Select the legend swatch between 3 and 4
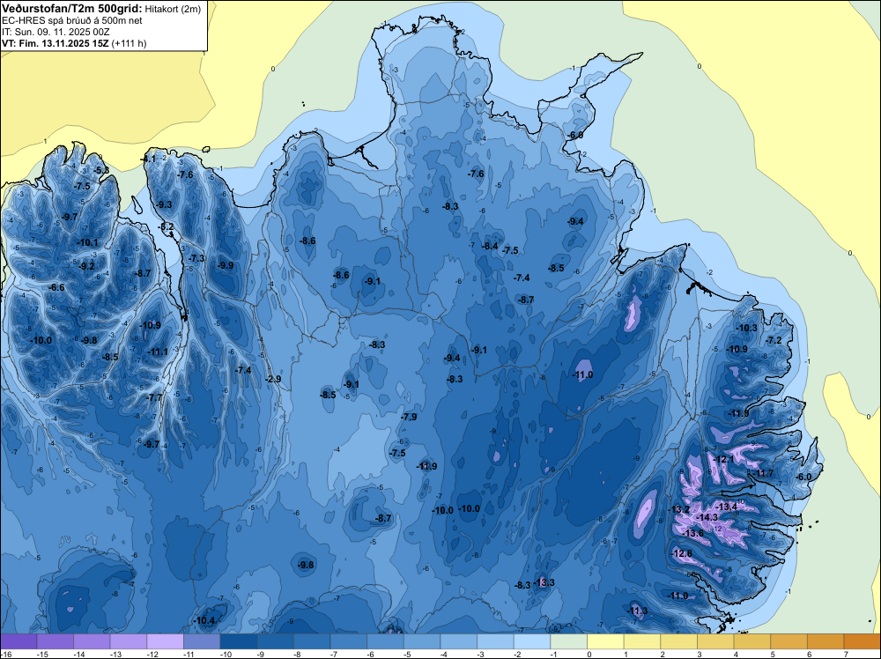The image size is (881, 659). pos(715,641)
